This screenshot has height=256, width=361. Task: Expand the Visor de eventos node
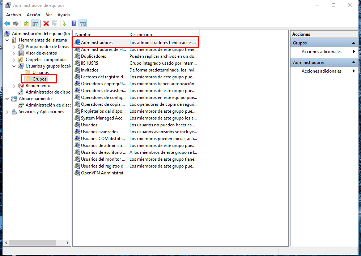tap(14, 53)
